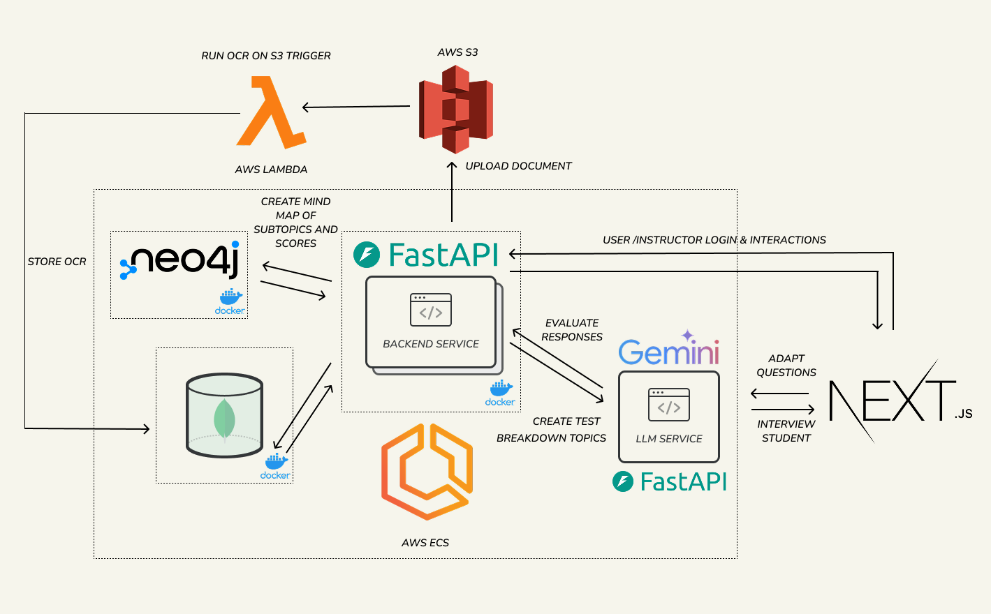Click the "USER /INSTRUCTOR LOGIN & INTERACTIONS" text
The image size is (991, 614).
714,240
